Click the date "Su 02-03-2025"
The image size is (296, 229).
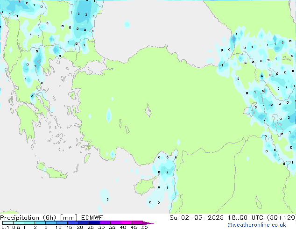tap(197, 218)
